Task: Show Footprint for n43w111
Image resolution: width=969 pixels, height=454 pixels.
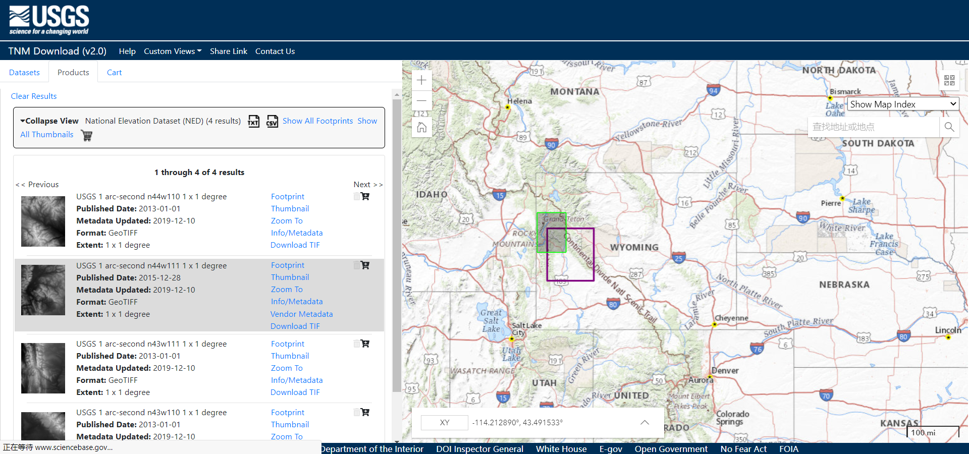Action: 288,344
